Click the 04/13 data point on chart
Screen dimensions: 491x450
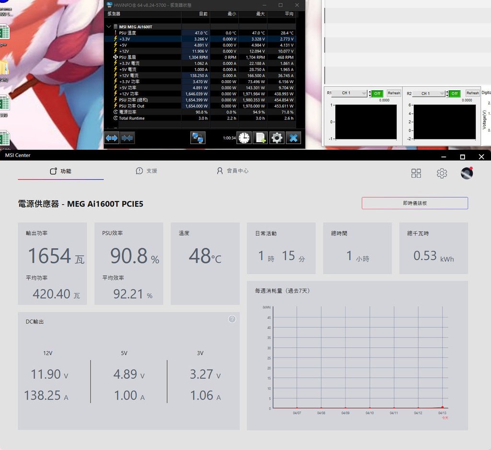[442, 407]
